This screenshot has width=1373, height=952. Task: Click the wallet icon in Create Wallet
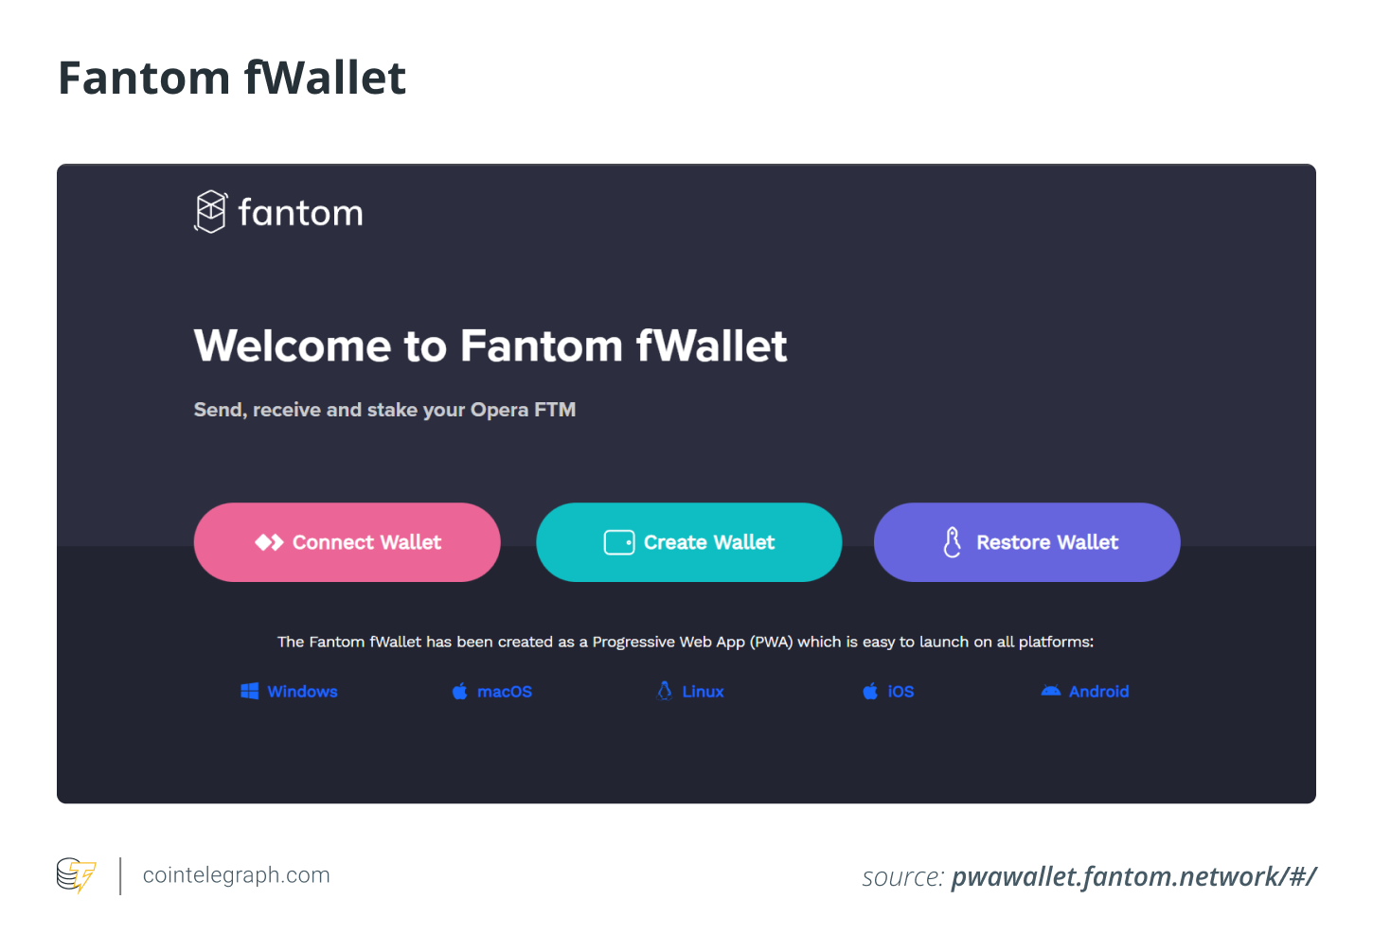(619, 542)
